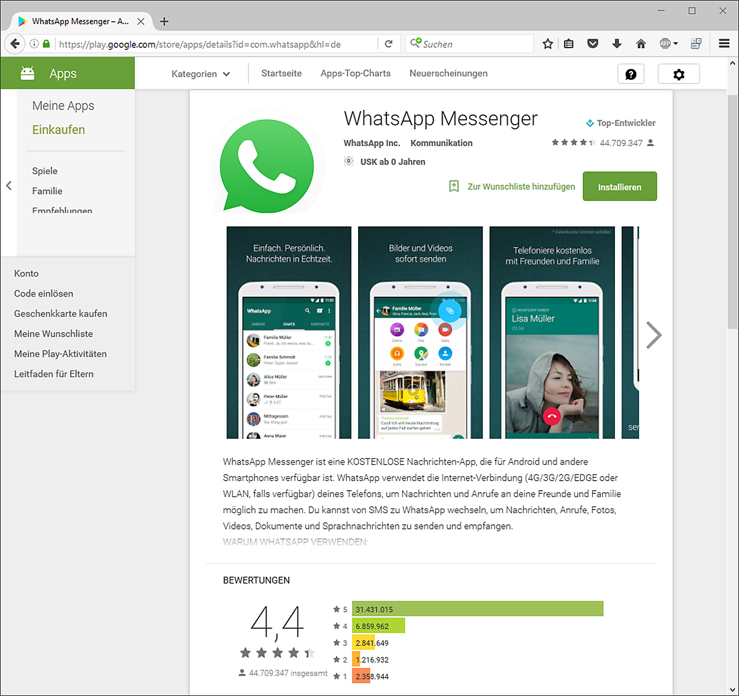Click the 44.709.347 review count near title

[621, 143]
